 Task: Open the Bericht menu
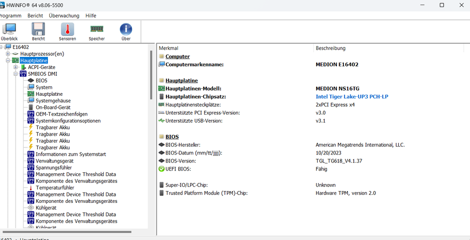[35, 15]
